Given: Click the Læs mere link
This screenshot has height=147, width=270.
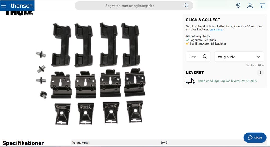Looking at the screenshot, I should pyautogui.click(x=216, y=29).
